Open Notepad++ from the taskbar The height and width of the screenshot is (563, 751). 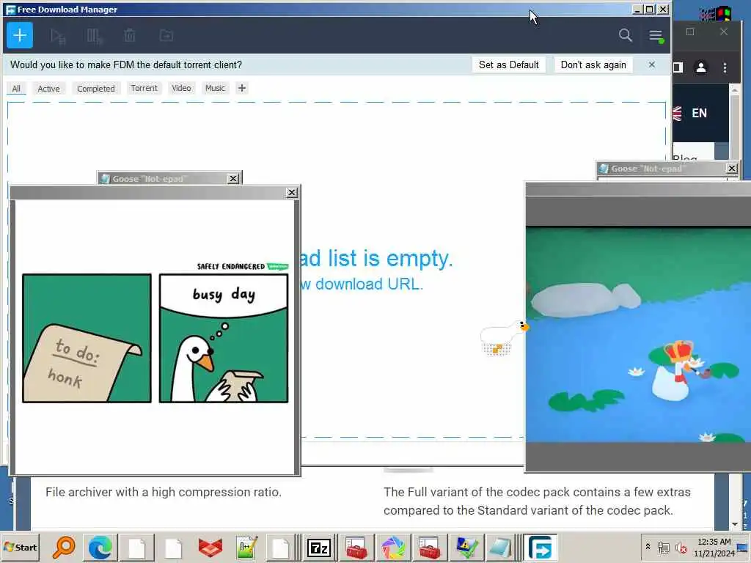pyautogui.click(x=246, y=547)
